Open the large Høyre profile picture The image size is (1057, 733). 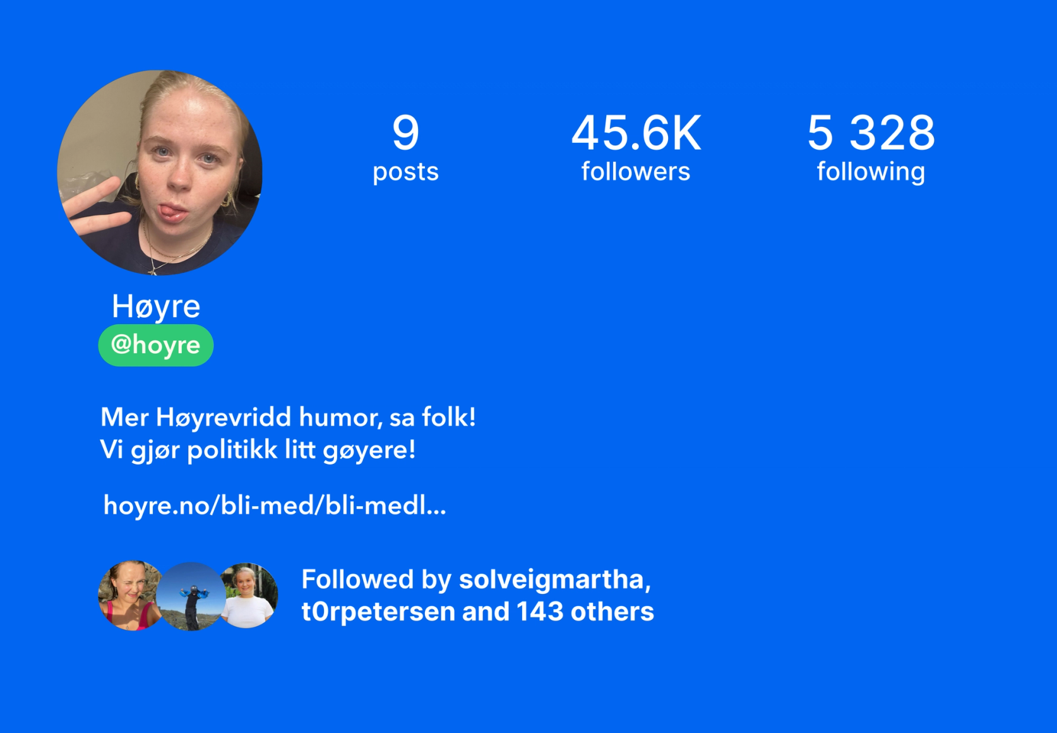160,173
